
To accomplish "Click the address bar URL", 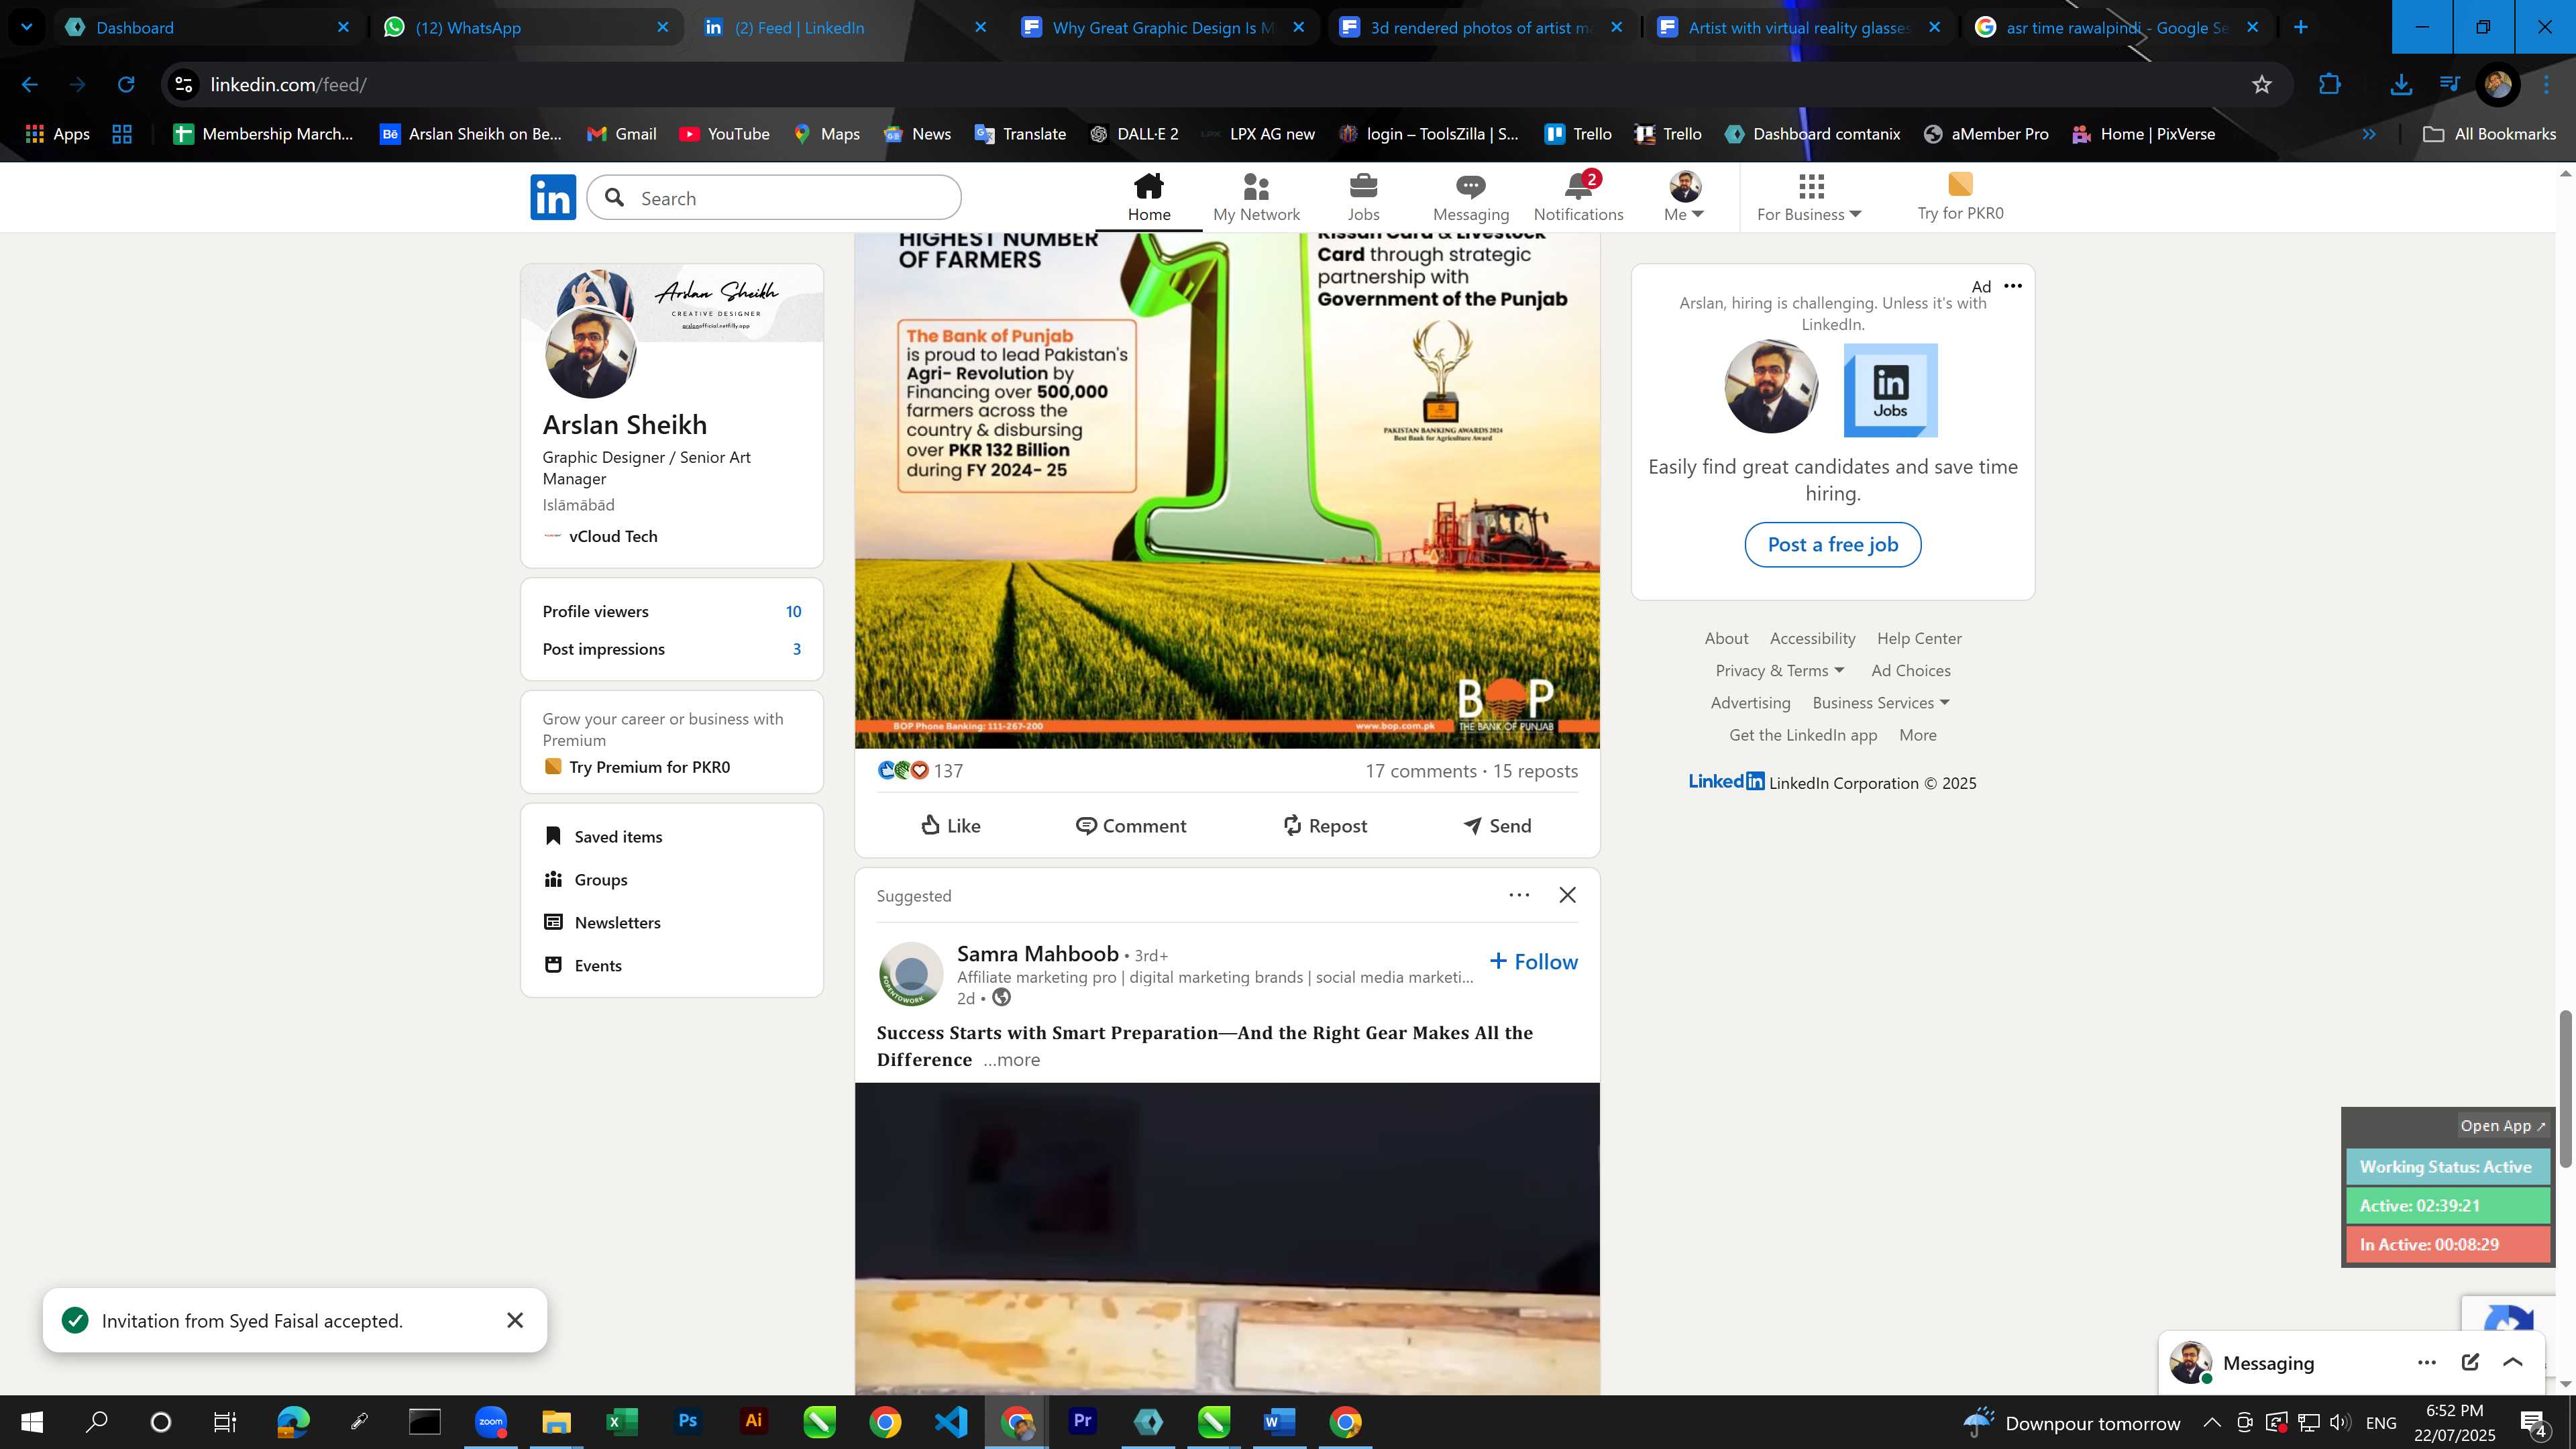I will click(288, 85).
